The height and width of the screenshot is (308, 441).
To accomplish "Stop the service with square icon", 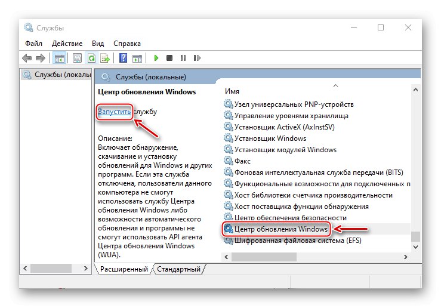I will [169, 58].
